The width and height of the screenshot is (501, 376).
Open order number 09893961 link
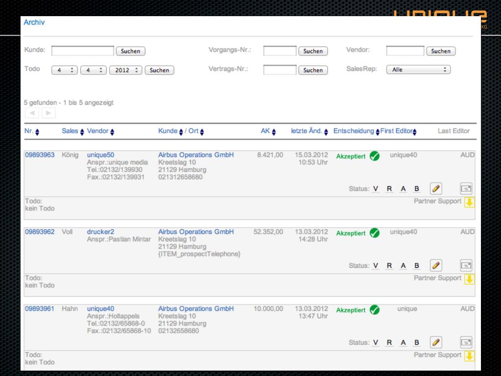point(40,308)
